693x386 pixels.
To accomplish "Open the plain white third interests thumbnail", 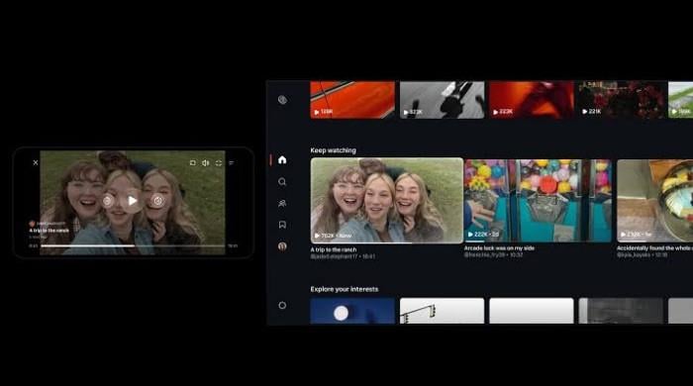I will pos(532,311).
